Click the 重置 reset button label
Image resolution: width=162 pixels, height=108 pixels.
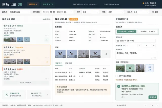coord(156,12)
